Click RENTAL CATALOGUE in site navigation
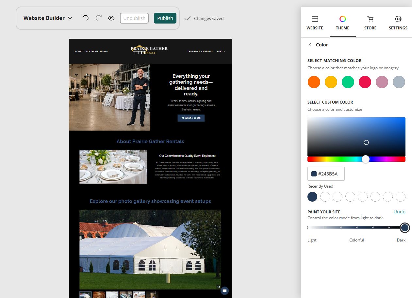The image size is (412, 298). (x=97, y=51)
